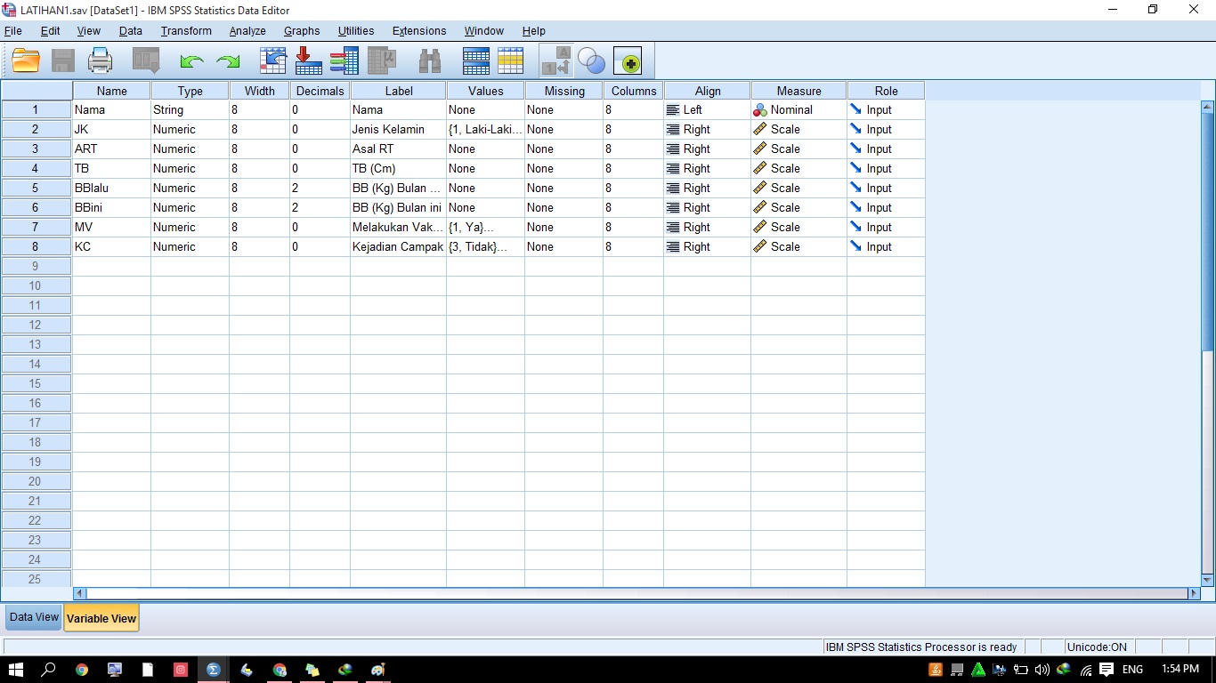Open Windows taskbar search
This screenshot has height=683, width=1216.
pyautogui.click(x=49, y=670)
